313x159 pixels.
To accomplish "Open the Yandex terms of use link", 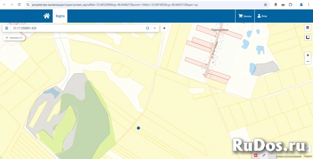I will 290,157.
